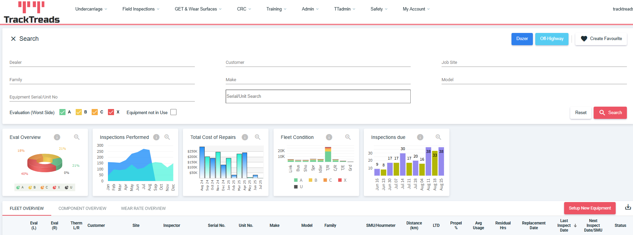Image resolution: width=633 pixels, height=235 pixels.
Task: Close the Search panel with X icon
Action: click(13, 39)
